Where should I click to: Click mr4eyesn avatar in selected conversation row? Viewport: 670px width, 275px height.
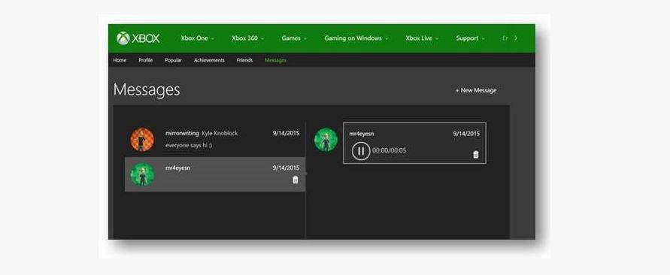[142, 174]
